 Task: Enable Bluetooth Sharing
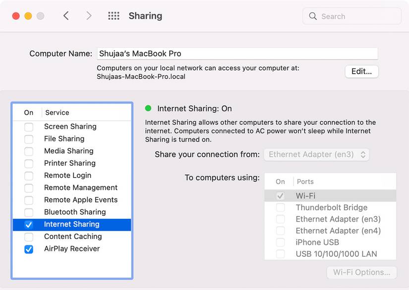[28, 212]
